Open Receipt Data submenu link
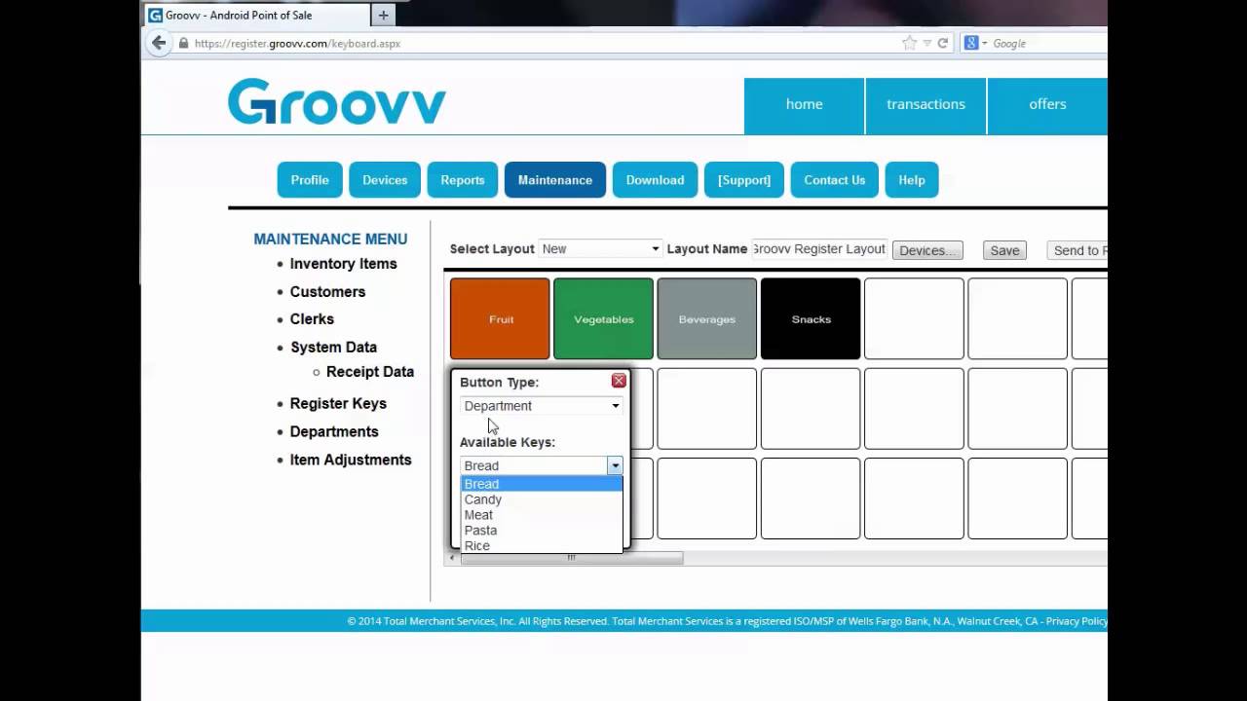 pos(370,372)
